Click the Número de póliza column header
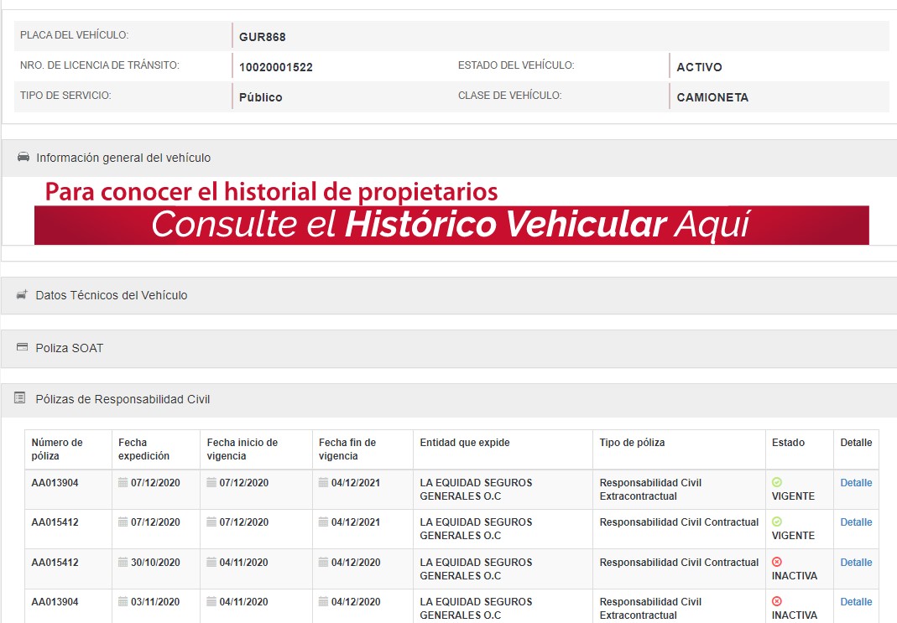Image resolution: width=897 pixels, height=623 pixels. 57,449
